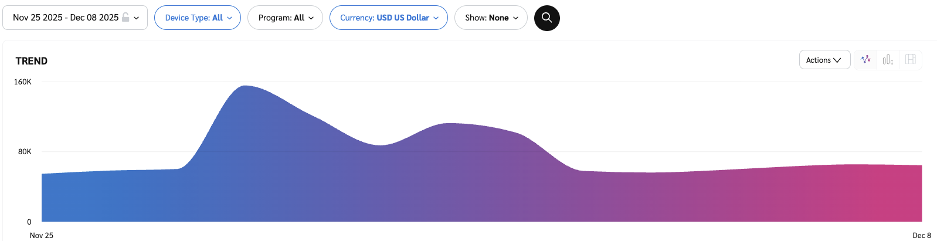Screen dimensions: 937x241
Task: Click the TREND panel heading
Action: 32,61
